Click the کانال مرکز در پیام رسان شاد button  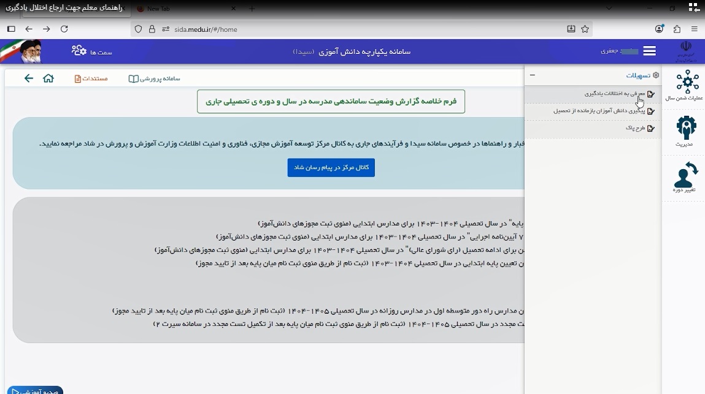click(331, 167)
